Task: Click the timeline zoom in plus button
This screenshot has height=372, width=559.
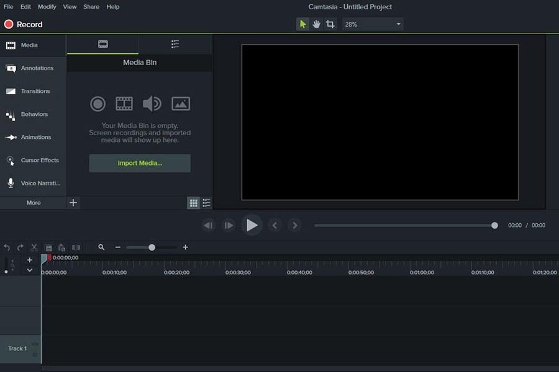Action: click(x=185, y=247)
